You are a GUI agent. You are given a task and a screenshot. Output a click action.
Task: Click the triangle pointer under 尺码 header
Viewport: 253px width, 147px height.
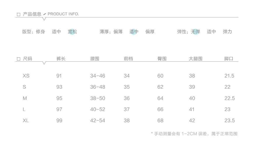pyautogui.click(x=44, y=63)
